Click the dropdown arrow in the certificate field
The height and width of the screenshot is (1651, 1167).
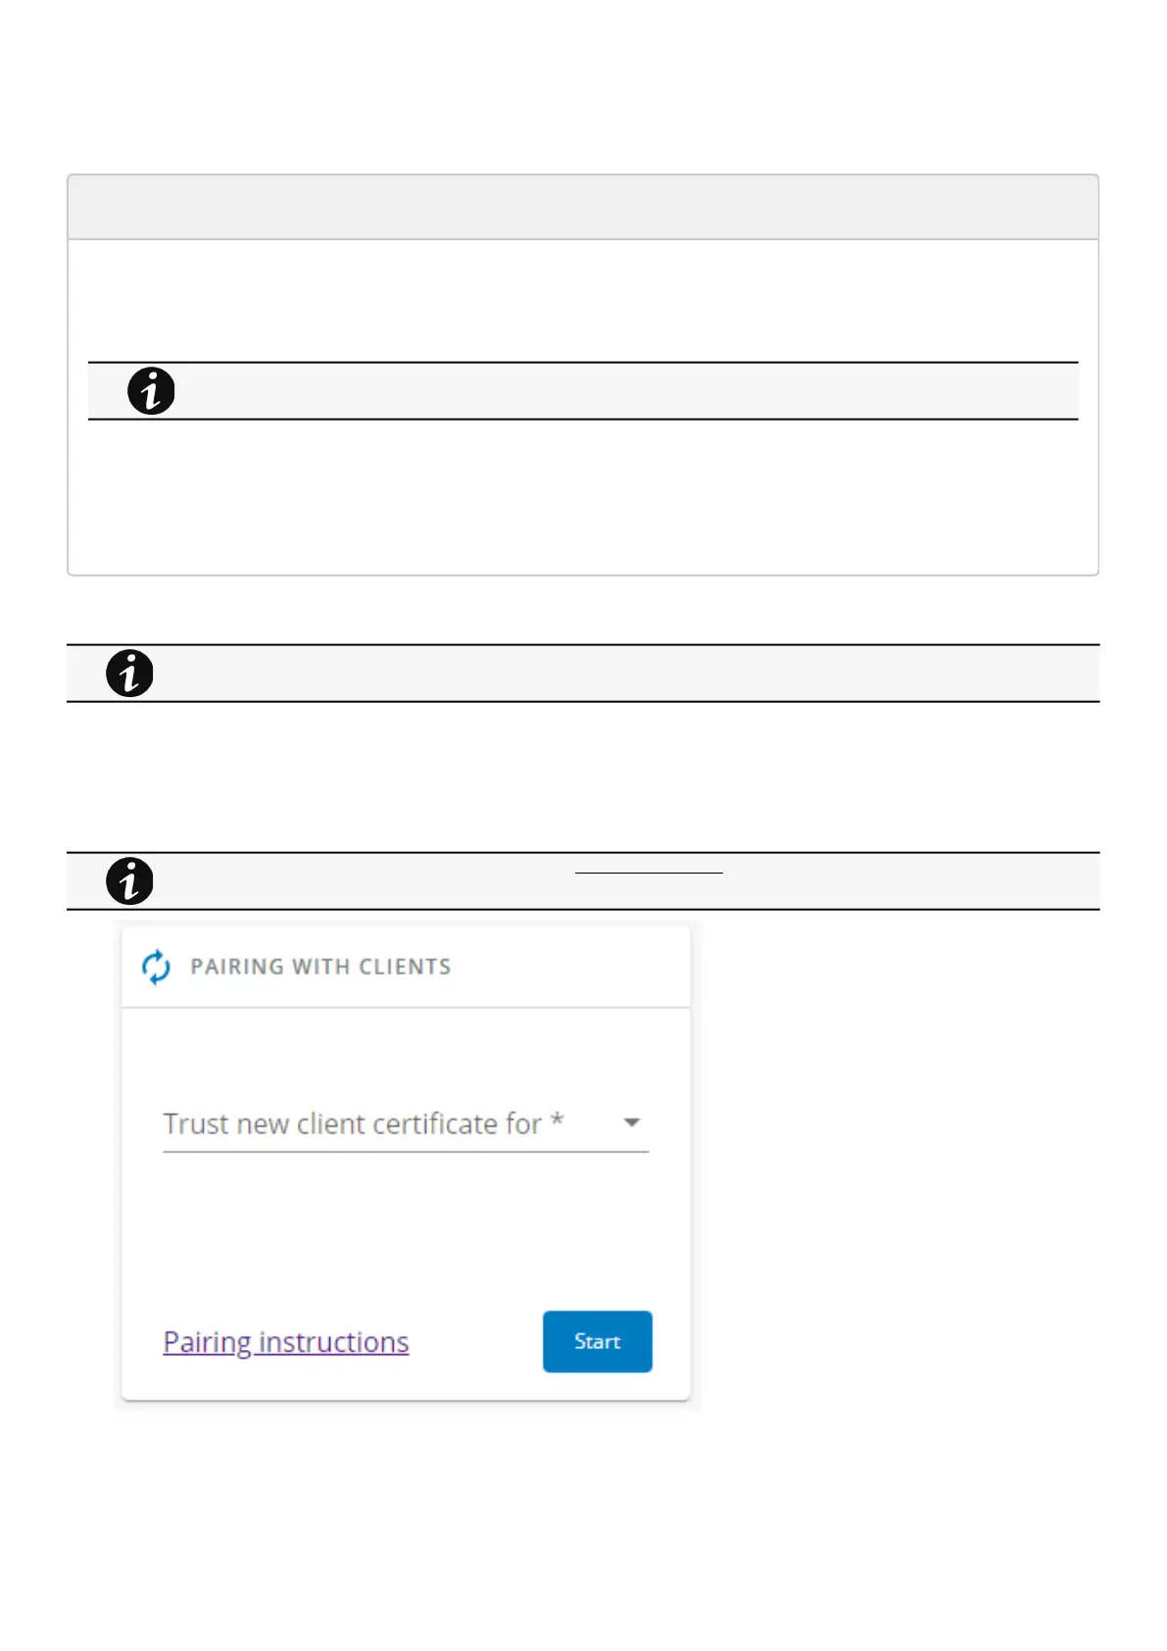[x=632, y=1123]
